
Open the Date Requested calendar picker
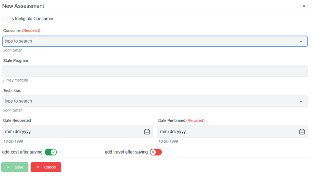pos(147,132)
